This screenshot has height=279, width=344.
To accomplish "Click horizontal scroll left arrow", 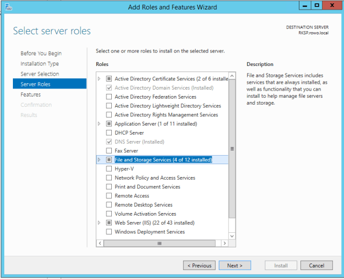I will point(100,243).
